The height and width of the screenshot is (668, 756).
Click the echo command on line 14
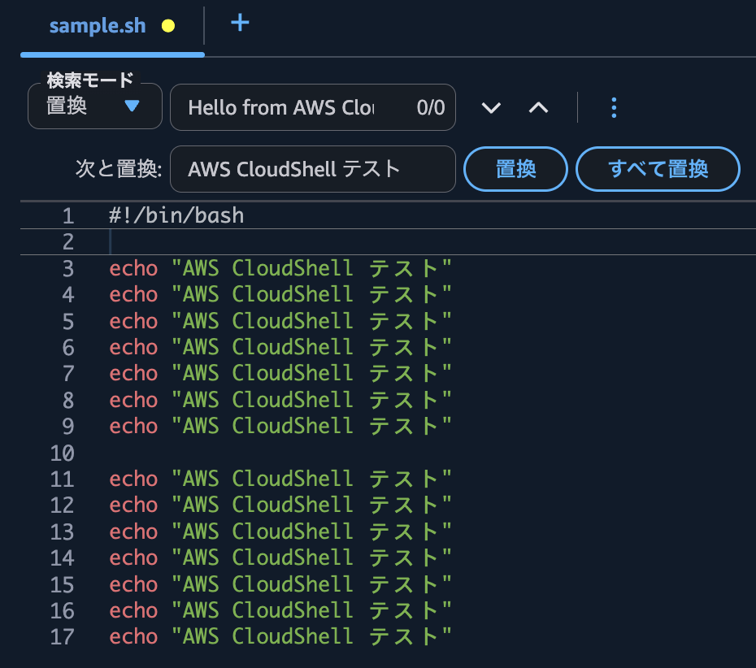click(x=133, y=558)
